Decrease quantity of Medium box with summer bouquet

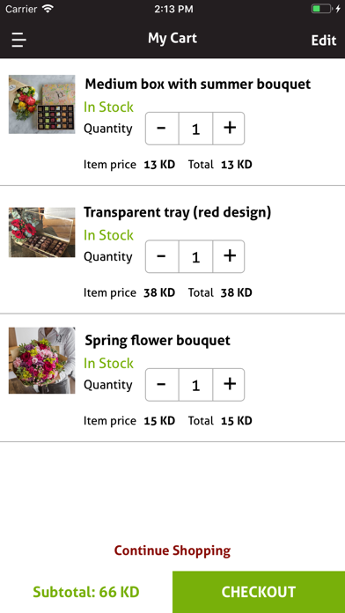(162, 129)
